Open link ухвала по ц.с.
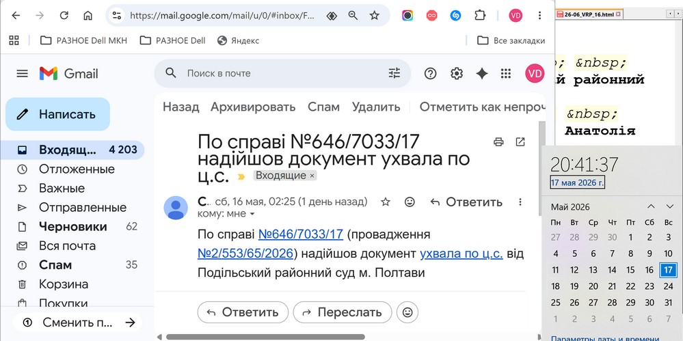 [461, 254]
